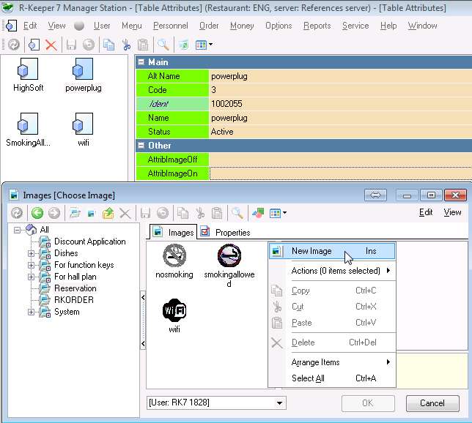Click the new folder icon in the Images toolbar

75,213
